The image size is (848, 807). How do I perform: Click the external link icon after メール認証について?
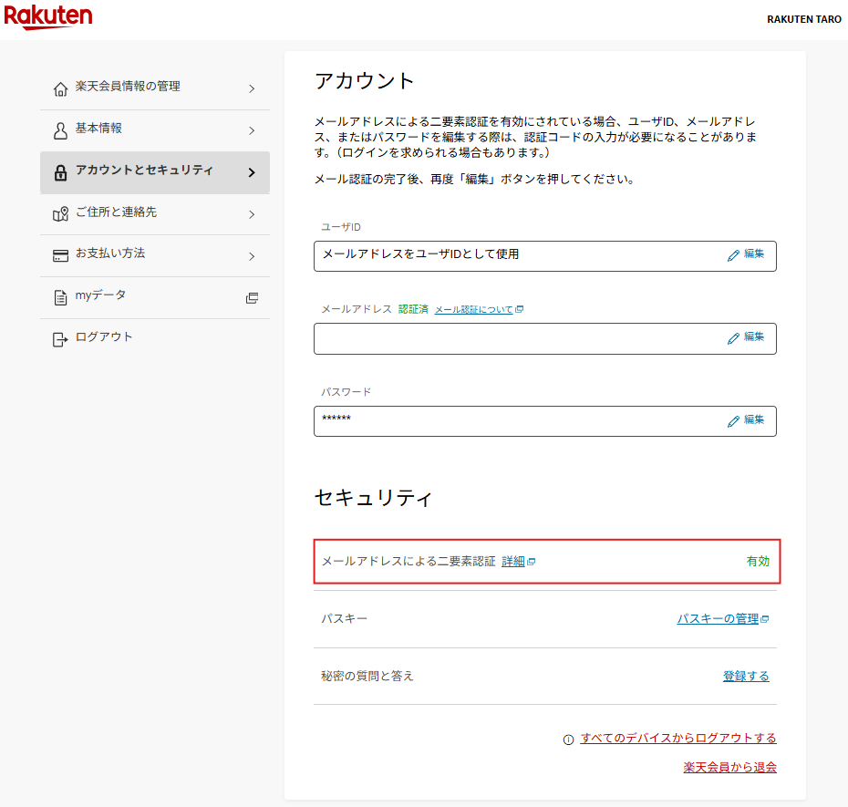pos(519,309)
